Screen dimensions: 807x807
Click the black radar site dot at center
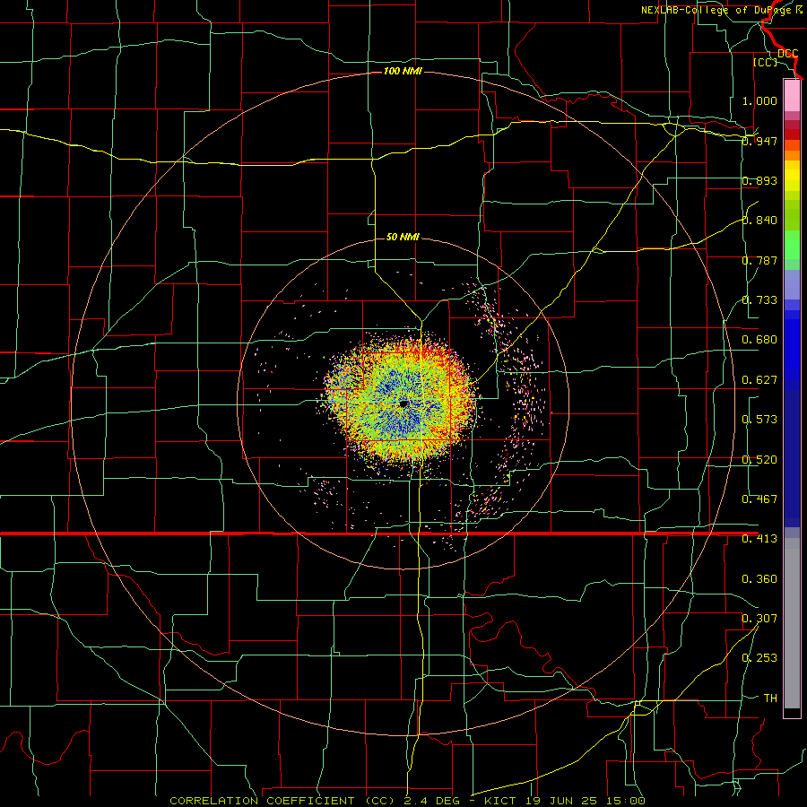(404, 404)
